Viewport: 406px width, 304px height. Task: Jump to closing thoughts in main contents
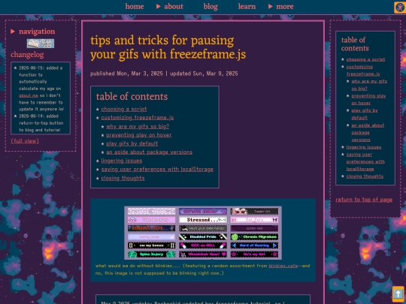tap(123, 178)
